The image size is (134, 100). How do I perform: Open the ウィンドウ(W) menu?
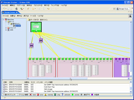coord(55,5)
